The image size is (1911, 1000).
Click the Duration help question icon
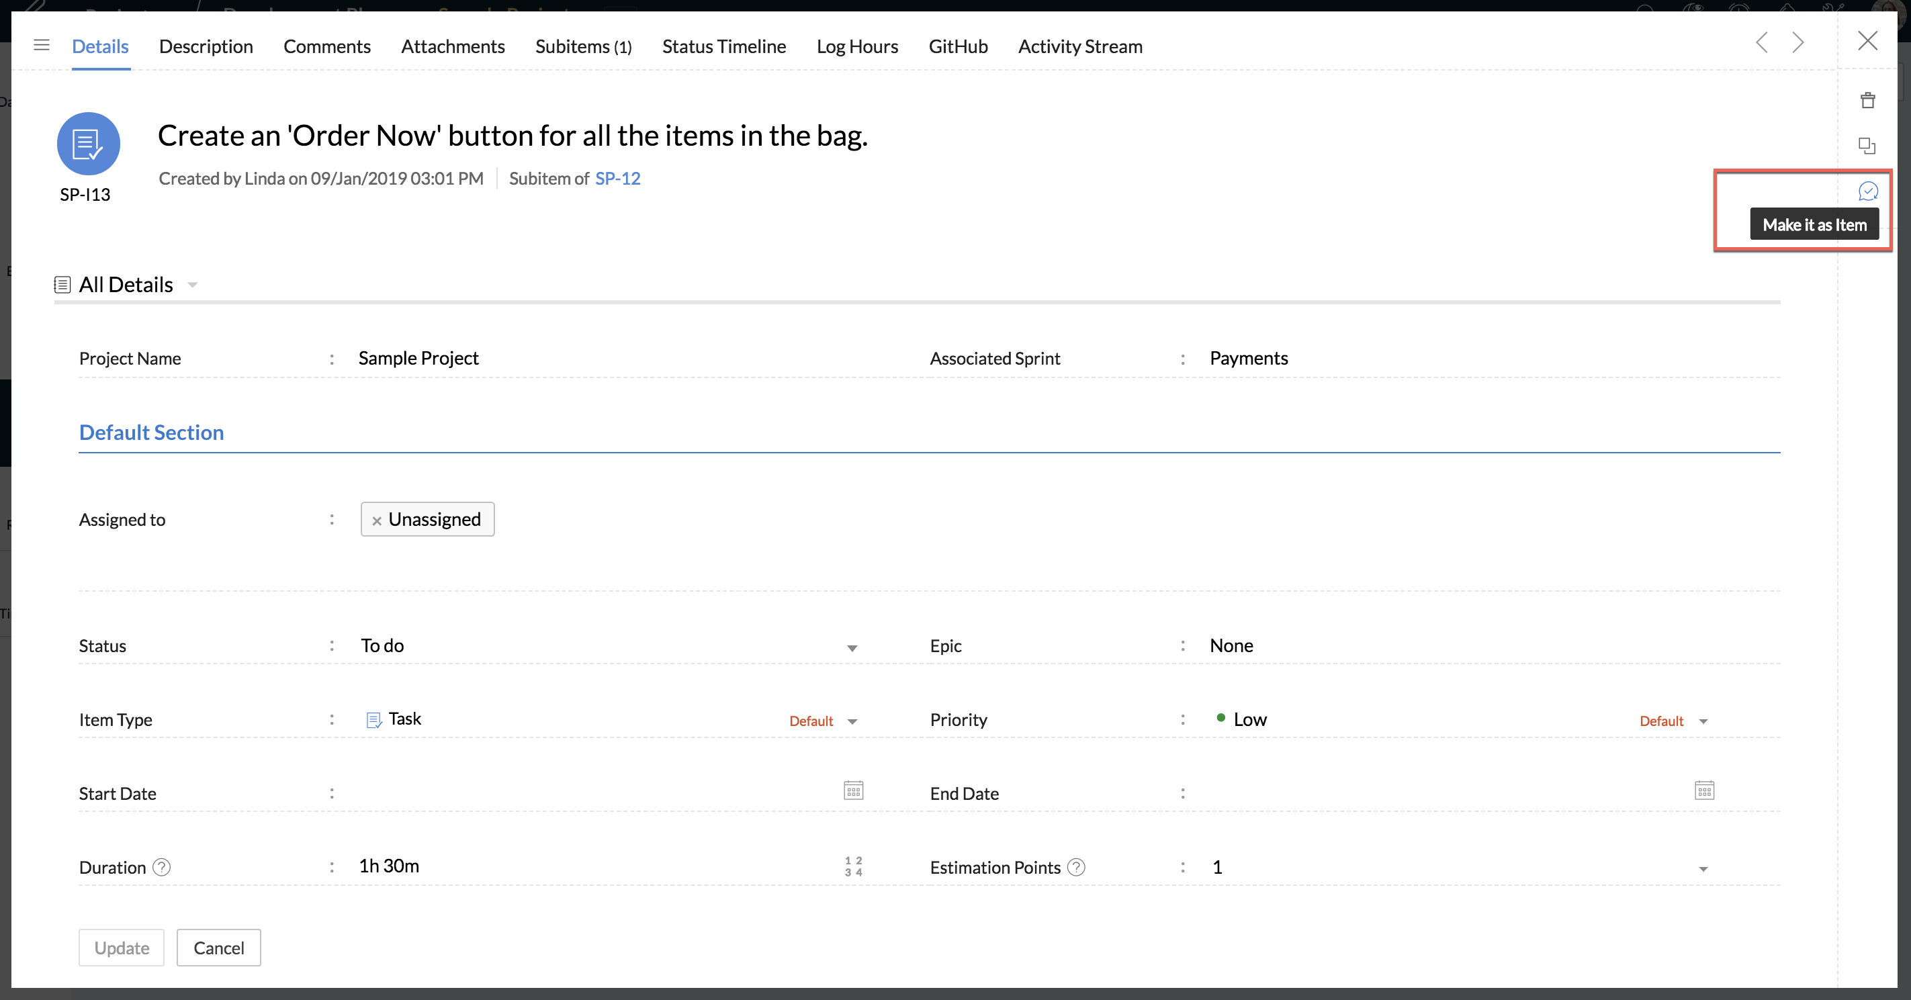161,867
